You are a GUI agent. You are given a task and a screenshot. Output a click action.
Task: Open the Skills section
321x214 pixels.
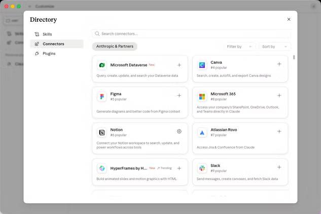tap(57, 34)
